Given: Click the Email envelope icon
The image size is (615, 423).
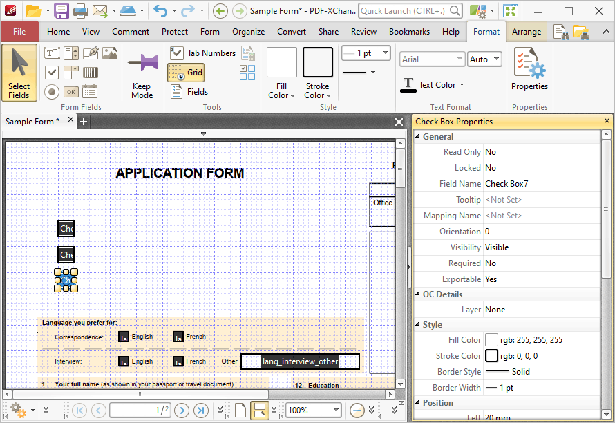Looking at the screenshot, I should (x=100, y=11).
